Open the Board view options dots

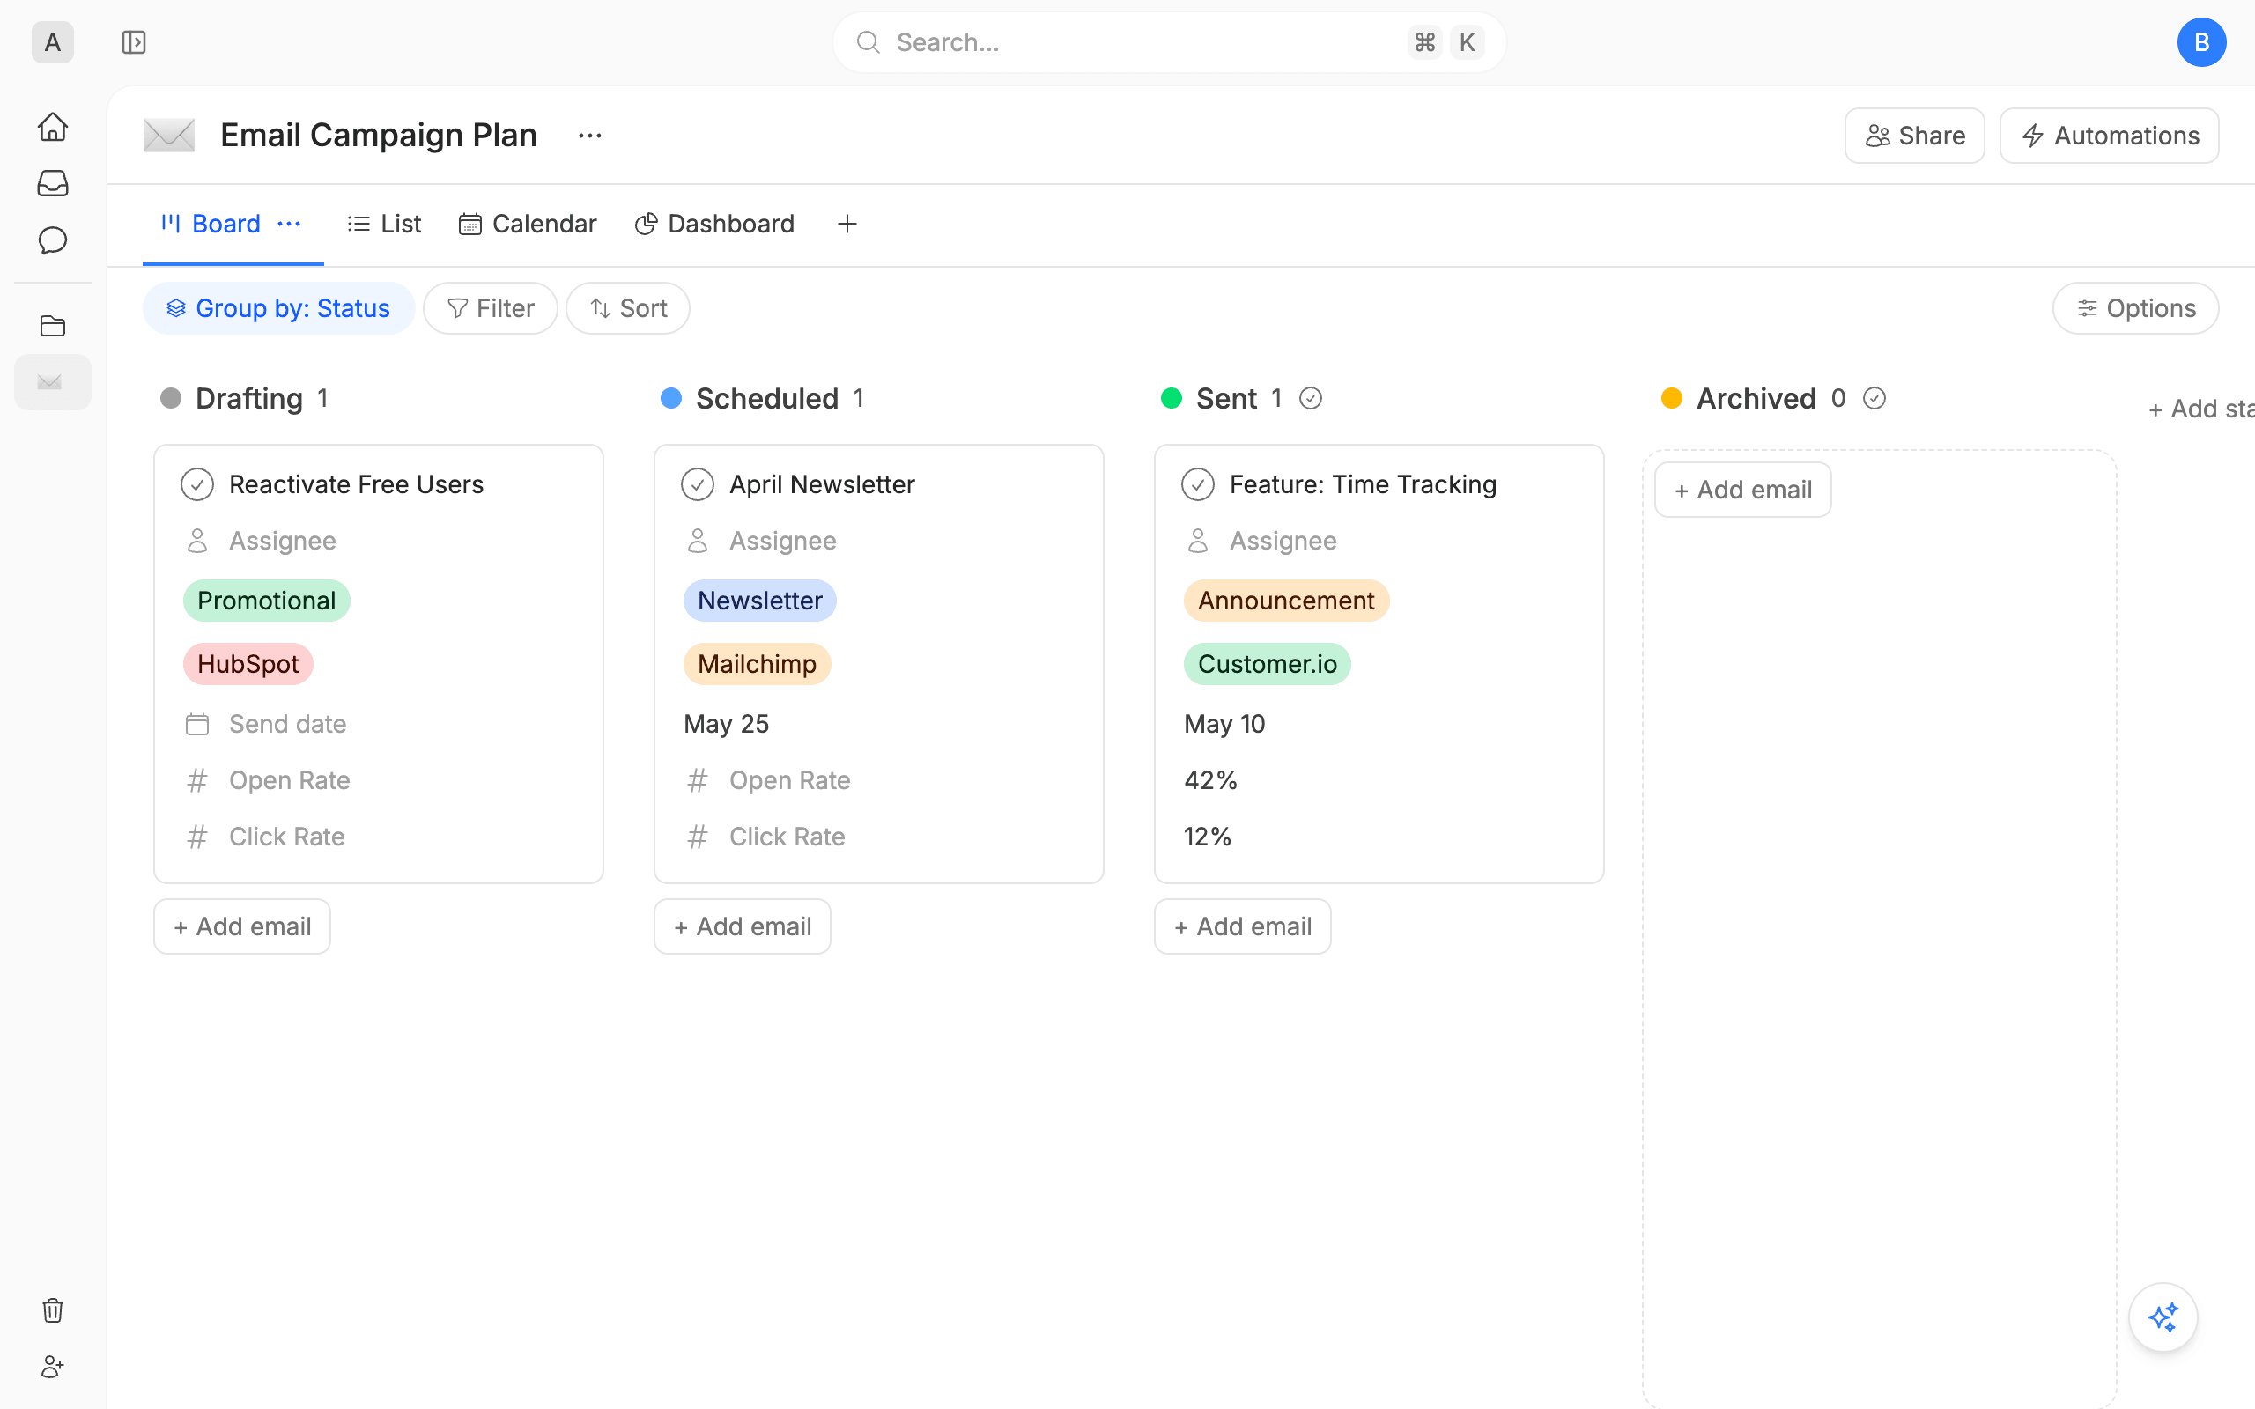tap(289, 224)
